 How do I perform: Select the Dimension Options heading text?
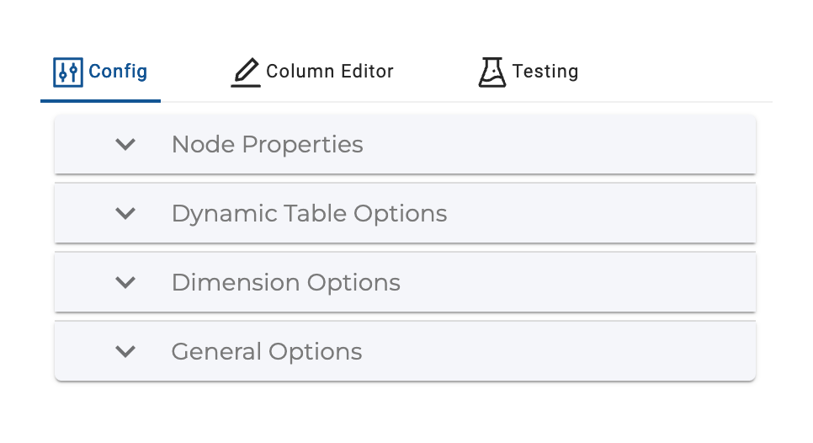tap(285, 282)
